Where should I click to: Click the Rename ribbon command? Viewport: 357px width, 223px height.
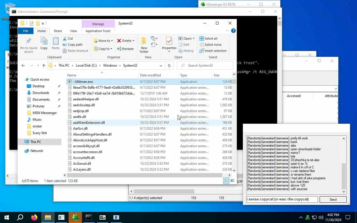coord(125,49)
